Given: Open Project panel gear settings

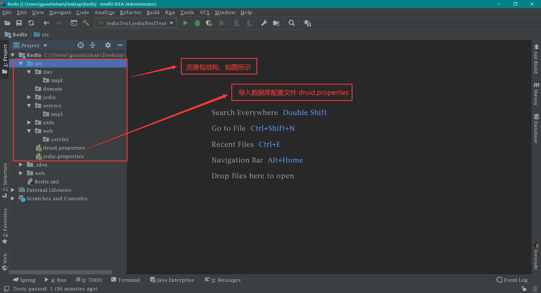Looking at the screenshot, I should click(x=108, y=45).
